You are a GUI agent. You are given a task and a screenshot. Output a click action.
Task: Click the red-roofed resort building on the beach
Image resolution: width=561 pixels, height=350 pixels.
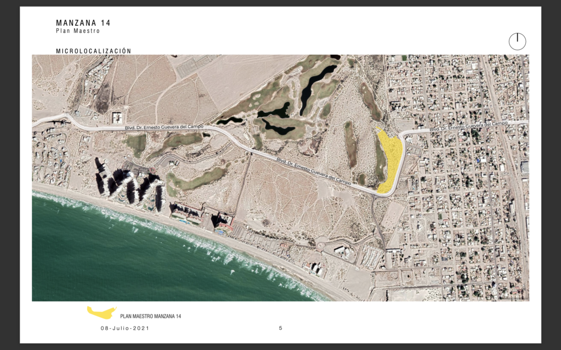(x=222, y=220)
